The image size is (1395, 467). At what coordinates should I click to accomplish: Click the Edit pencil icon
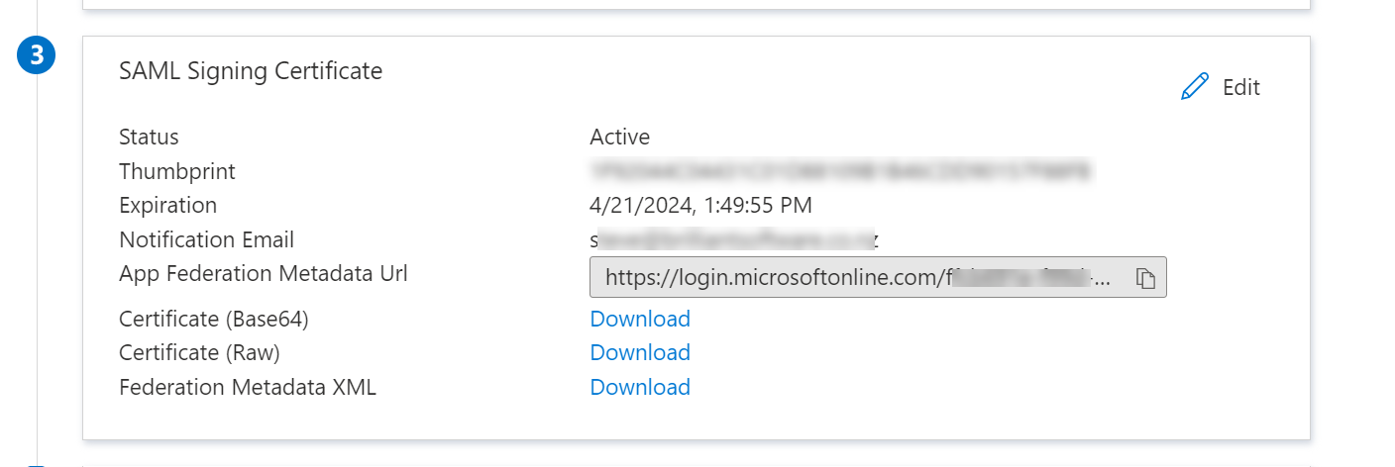1195,87
